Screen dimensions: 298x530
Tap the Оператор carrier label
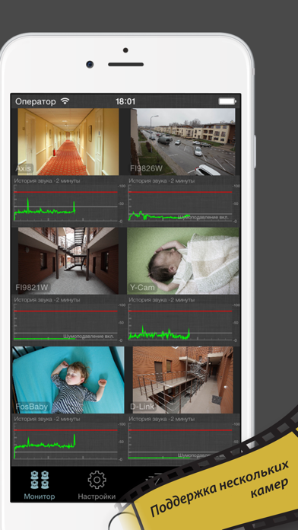click(x=36, y=102)
